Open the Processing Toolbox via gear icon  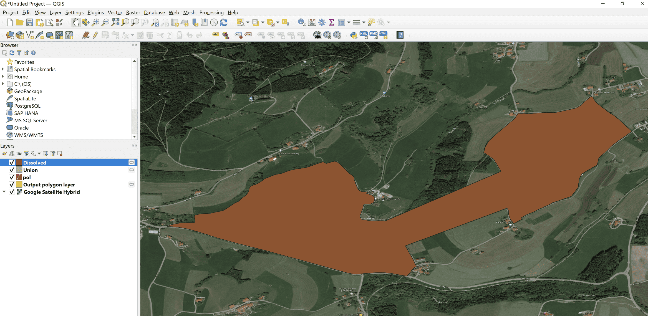click(321, 22)
